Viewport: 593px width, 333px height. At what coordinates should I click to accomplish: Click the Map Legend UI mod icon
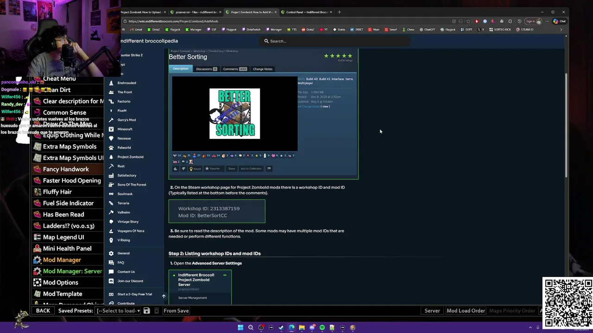37,237
